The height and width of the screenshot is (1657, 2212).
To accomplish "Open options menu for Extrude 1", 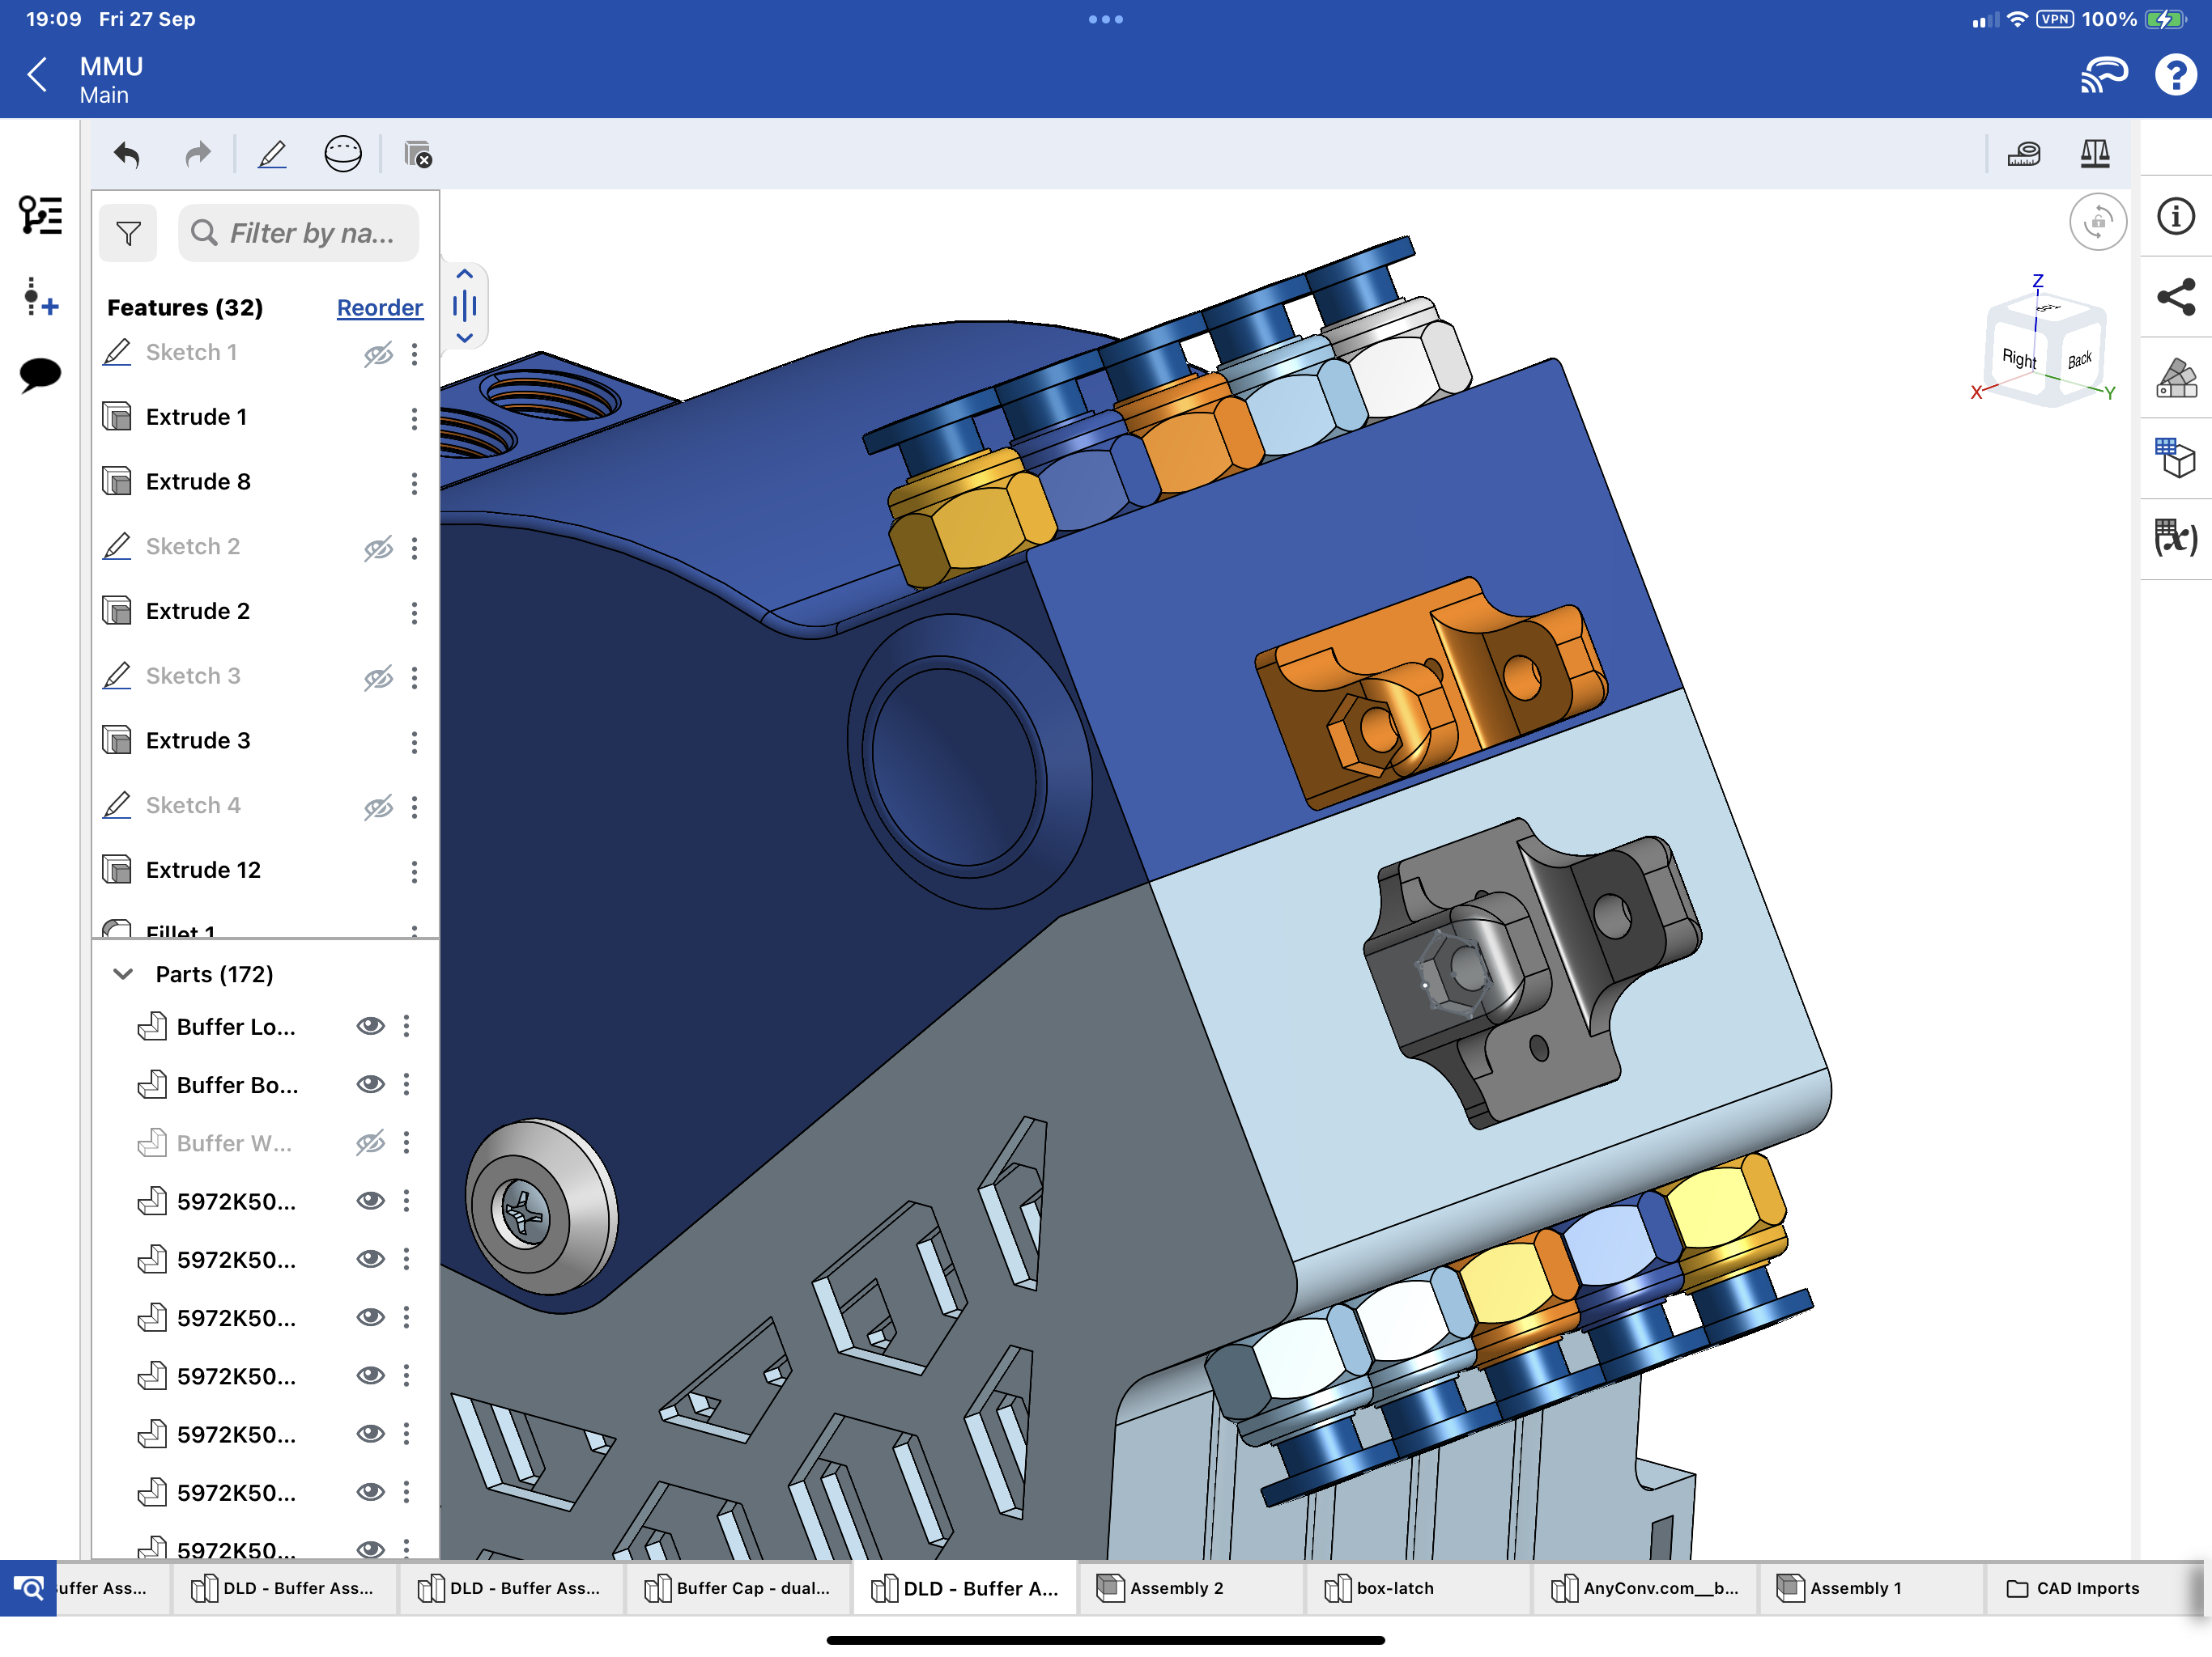I will pyautogui.click(x=414, y=419).
